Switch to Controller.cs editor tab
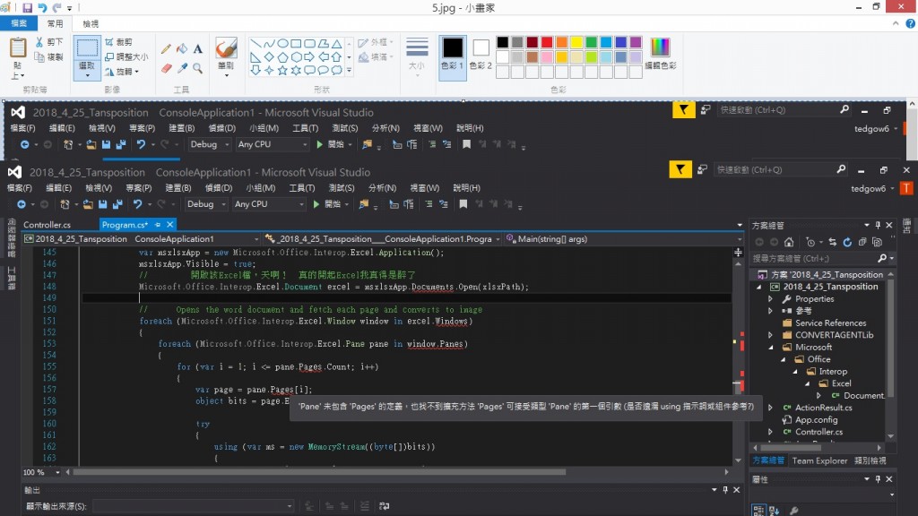This screenshot has width=918, height=516. pos(47,225)
